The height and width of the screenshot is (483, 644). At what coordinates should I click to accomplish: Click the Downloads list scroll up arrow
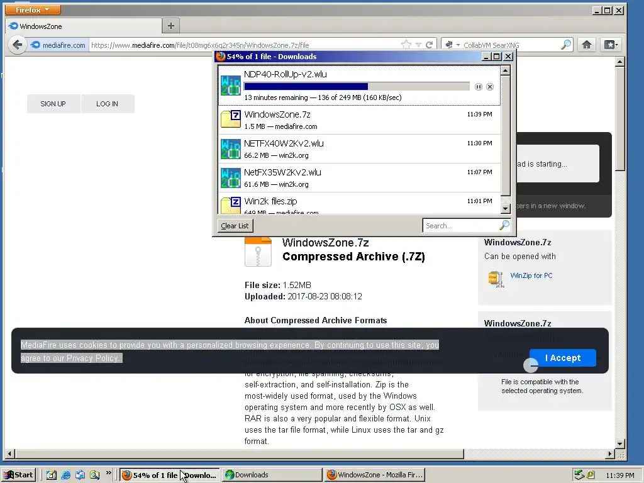point(505,70)
